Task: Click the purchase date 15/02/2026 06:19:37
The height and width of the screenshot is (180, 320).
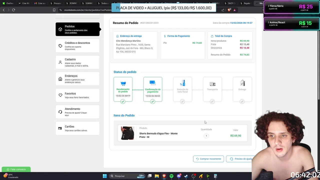Action: (x=241, y=23)
